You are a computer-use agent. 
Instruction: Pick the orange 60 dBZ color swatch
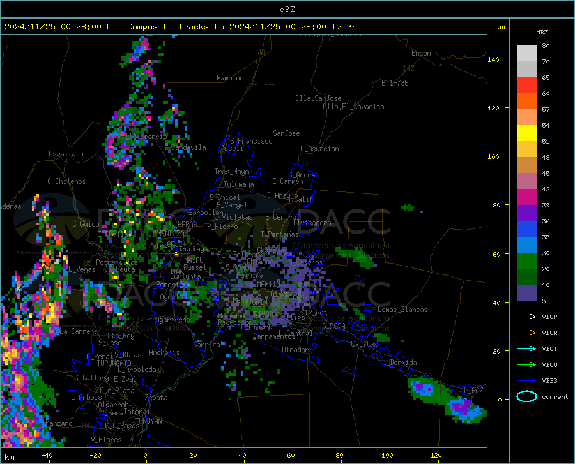(x=526, y=101)
